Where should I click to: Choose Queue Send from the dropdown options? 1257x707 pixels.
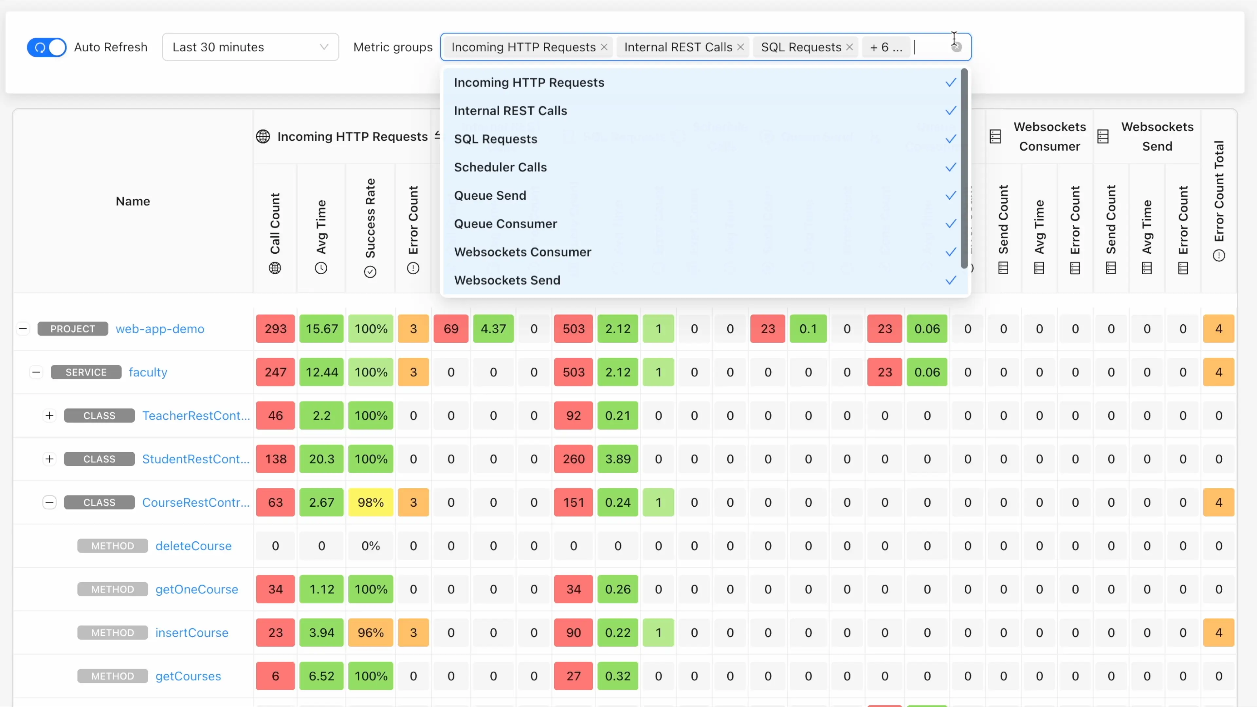click(x=490, y=196)
